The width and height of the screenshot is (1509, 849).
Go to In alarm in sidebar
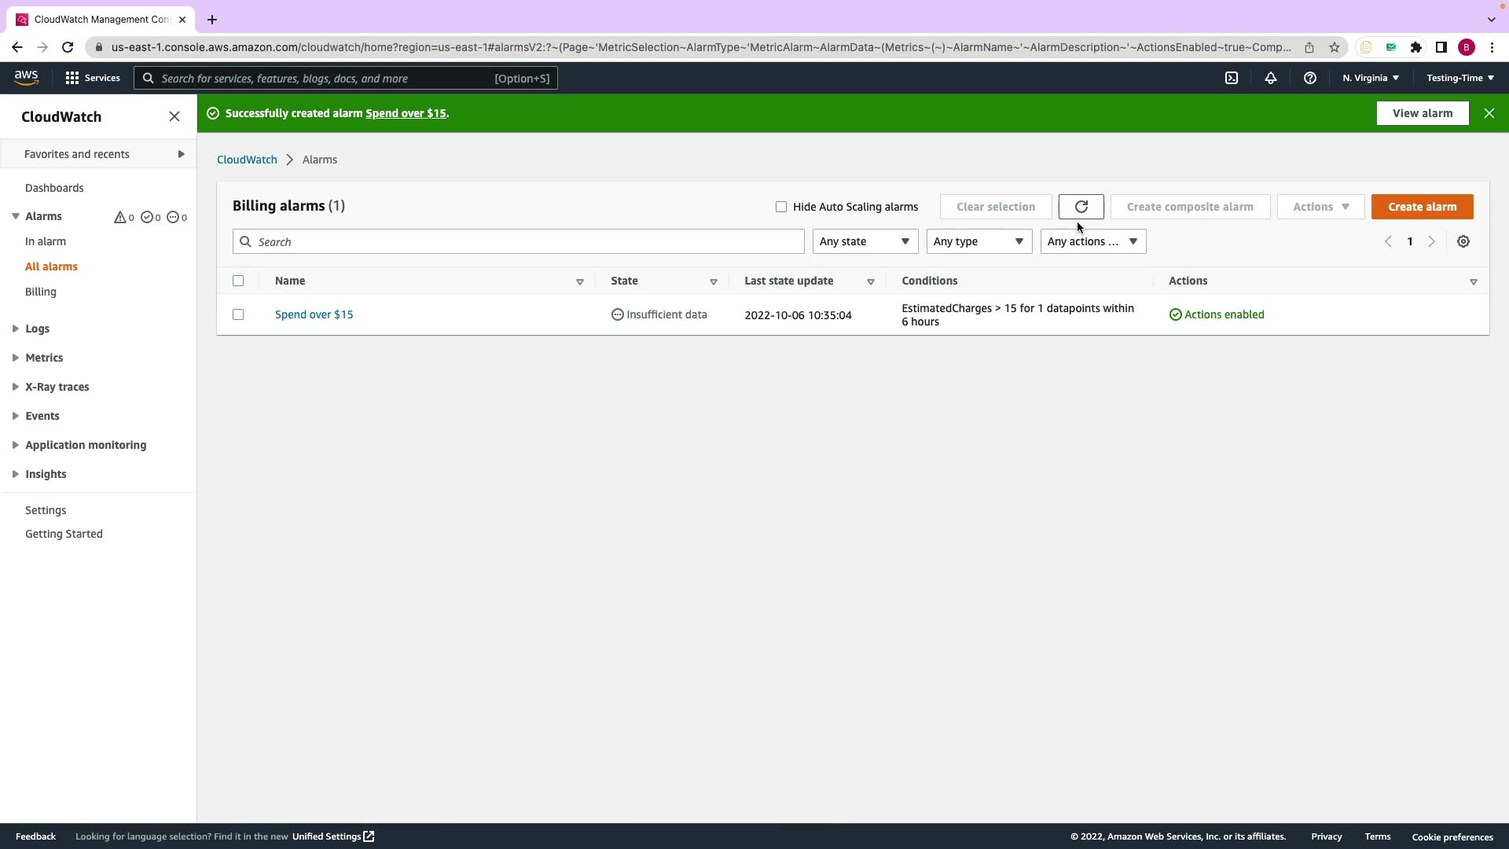pyautogui.click(x=46, y=241)
